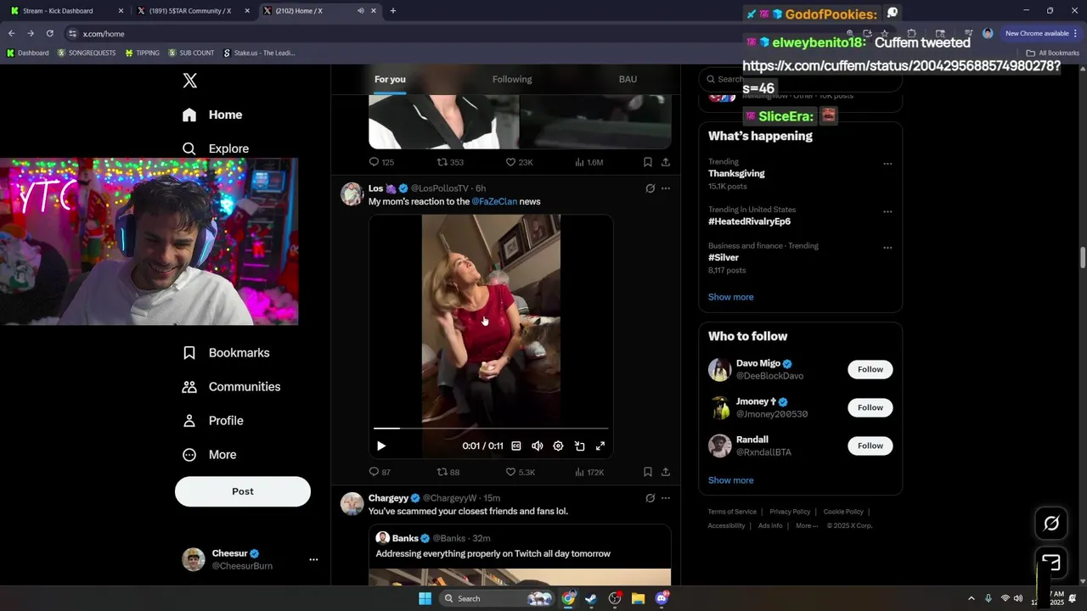Viewport: 1087px width, 611px height.
Task: Bookmark the post with 23K likes
Action: (x=647, y=162)
